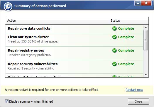
Task: Click green checkmark for Repair security vulnerabilities
Action: (114, 64)
